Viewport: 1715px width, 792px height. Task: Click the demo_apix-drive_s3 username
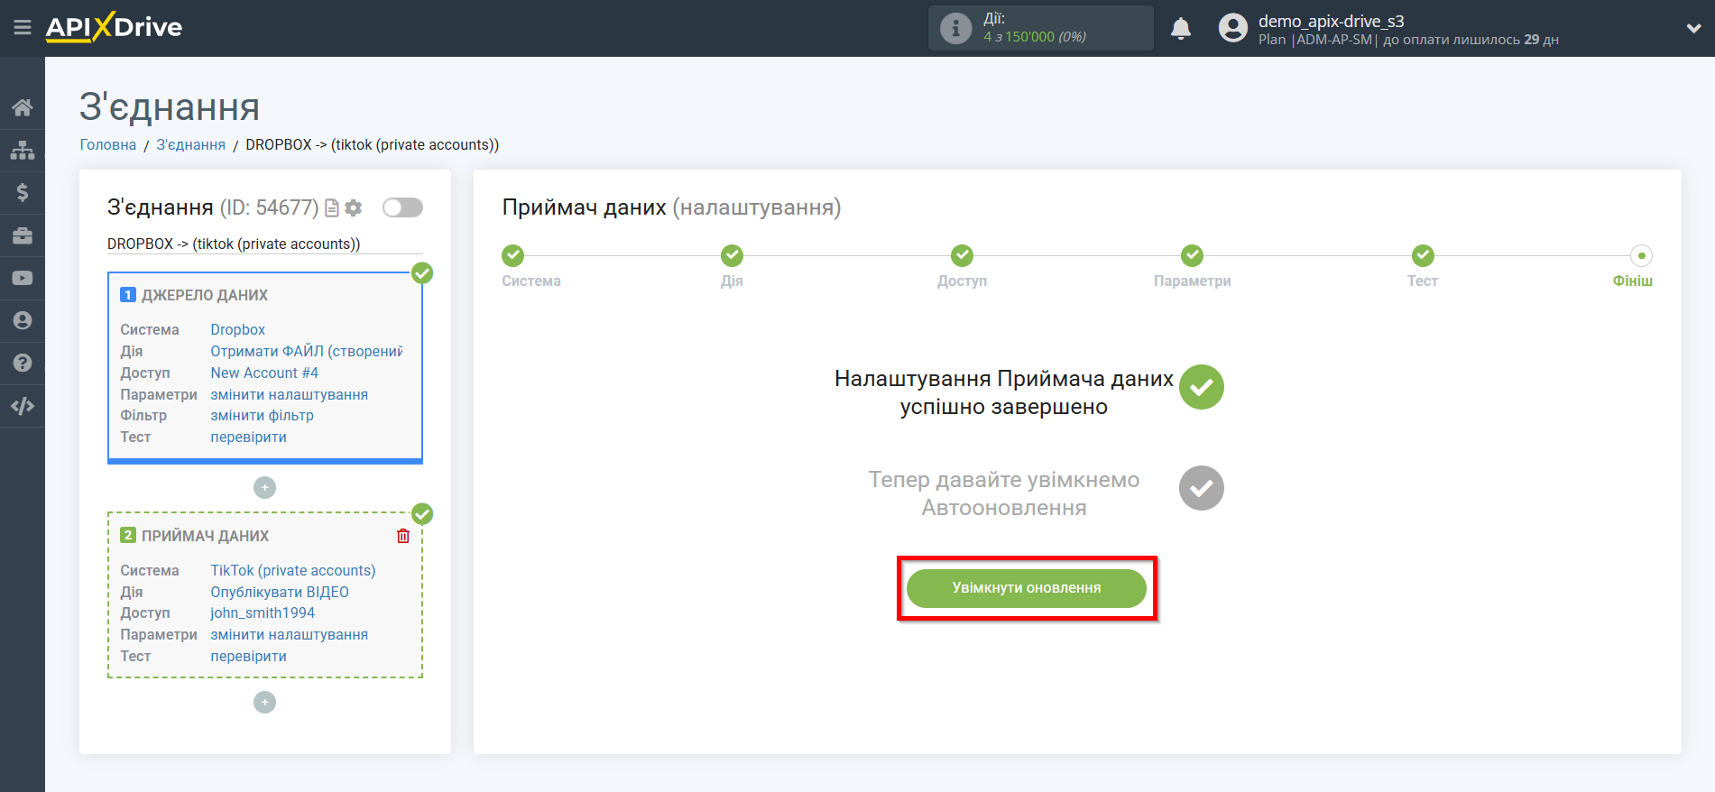pos(1331,21)
